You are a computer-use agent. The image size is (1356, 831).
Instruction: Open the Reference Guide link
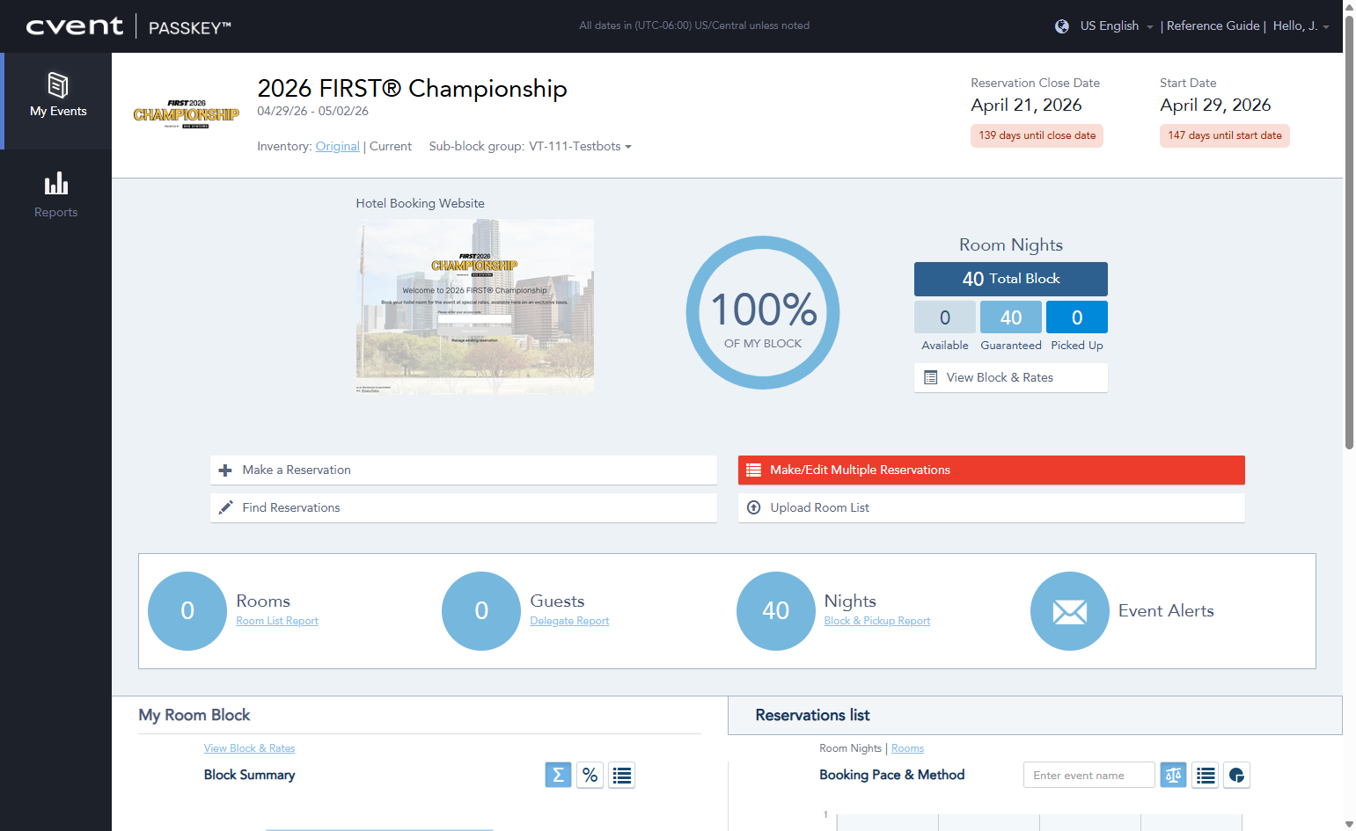(x=1213, y=26)
